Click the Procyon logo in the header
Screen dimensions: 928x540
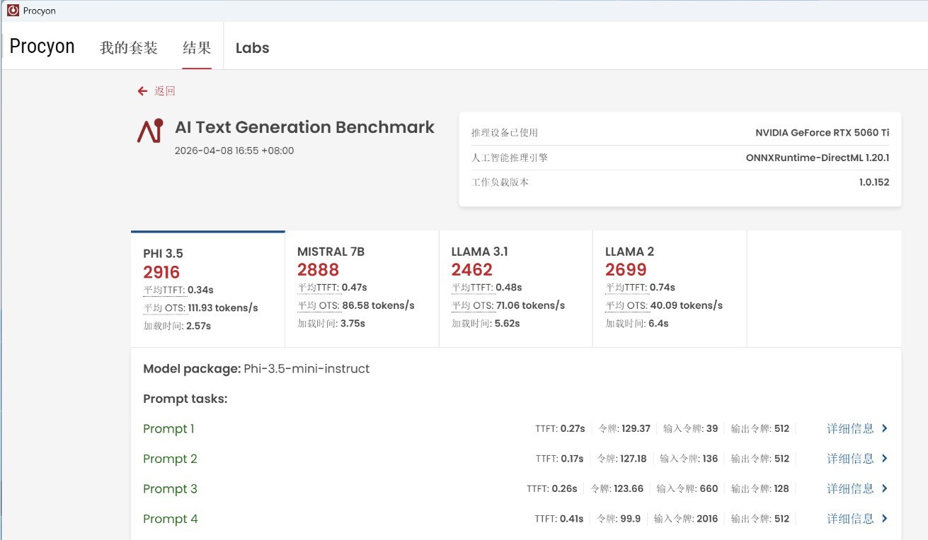click(x=42, y=47)
